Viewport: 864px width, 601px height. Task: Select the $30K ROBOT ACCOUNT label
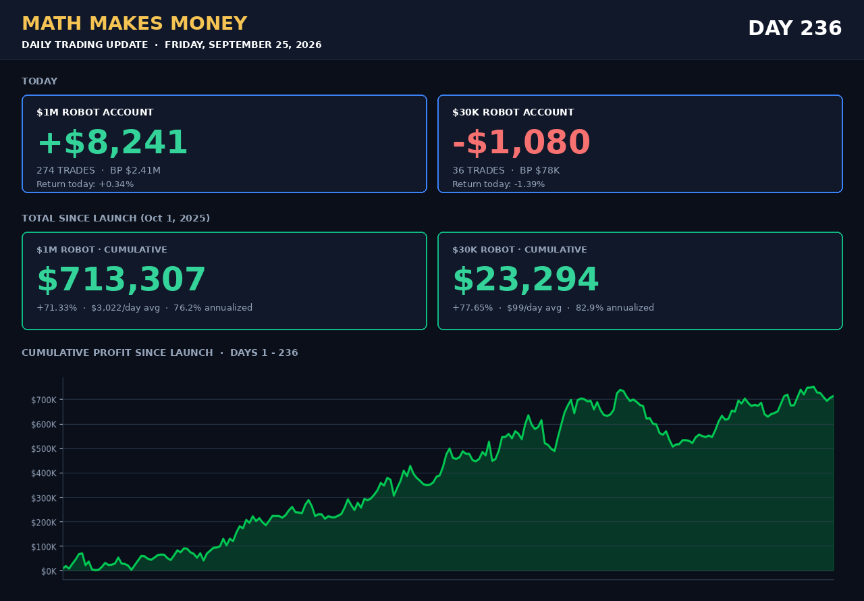click(513, 113)
